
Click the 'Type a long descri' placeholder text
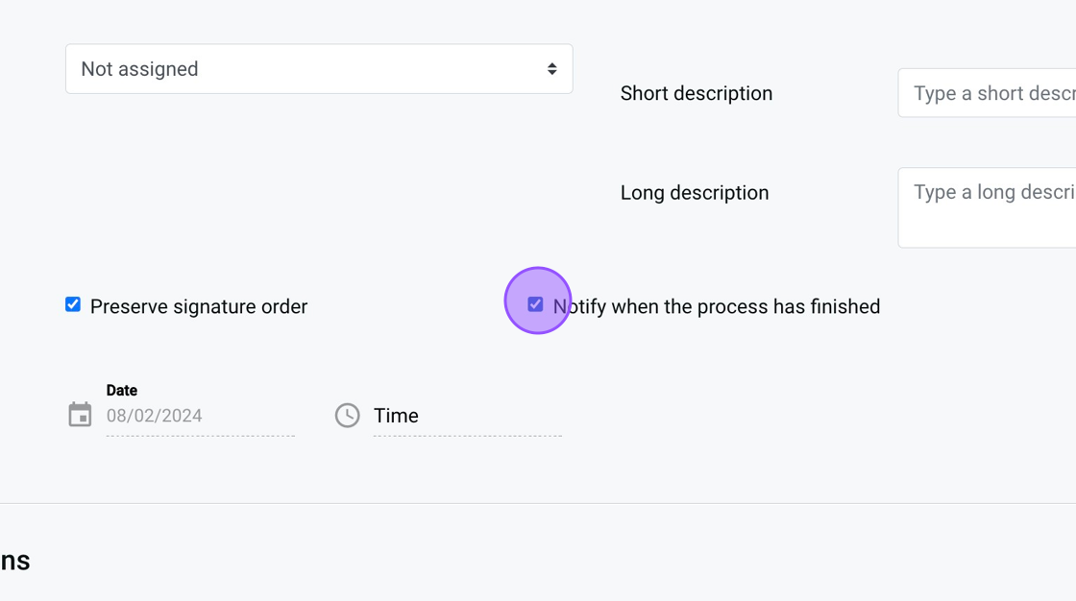coord(993,192)
